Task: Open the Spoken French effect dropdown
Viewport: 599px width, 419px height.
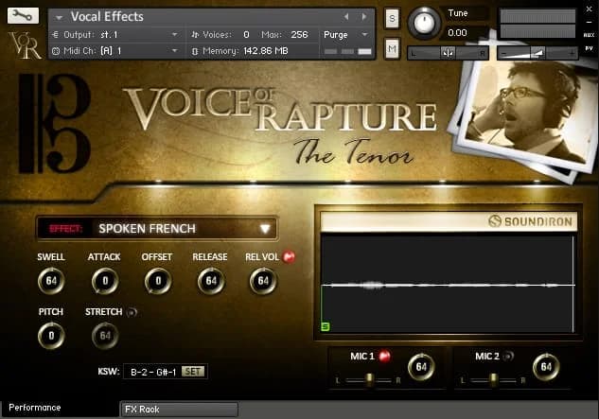Action: coord(265,228)
